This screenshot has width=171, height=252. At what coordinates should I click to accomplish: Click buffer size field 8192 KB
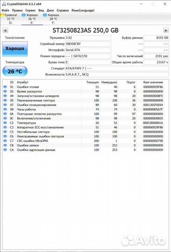pyautogui.click(x=156, y=38)
